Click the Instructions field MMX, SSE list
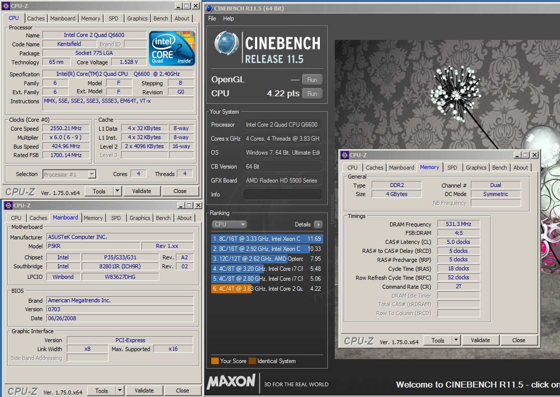 118,104
